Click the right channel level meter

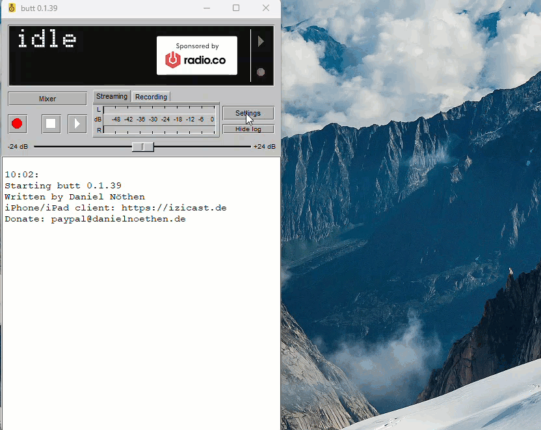point(159,130)
